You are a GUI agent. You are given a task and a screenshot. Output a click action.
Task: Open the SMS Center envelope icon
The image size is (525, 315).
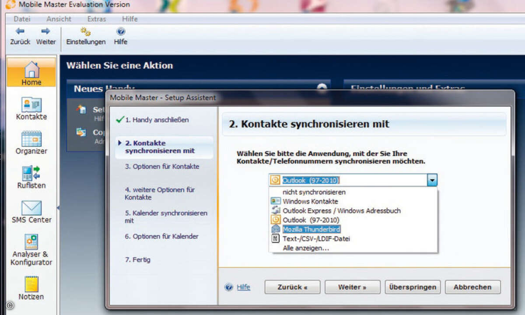point(31,208)
